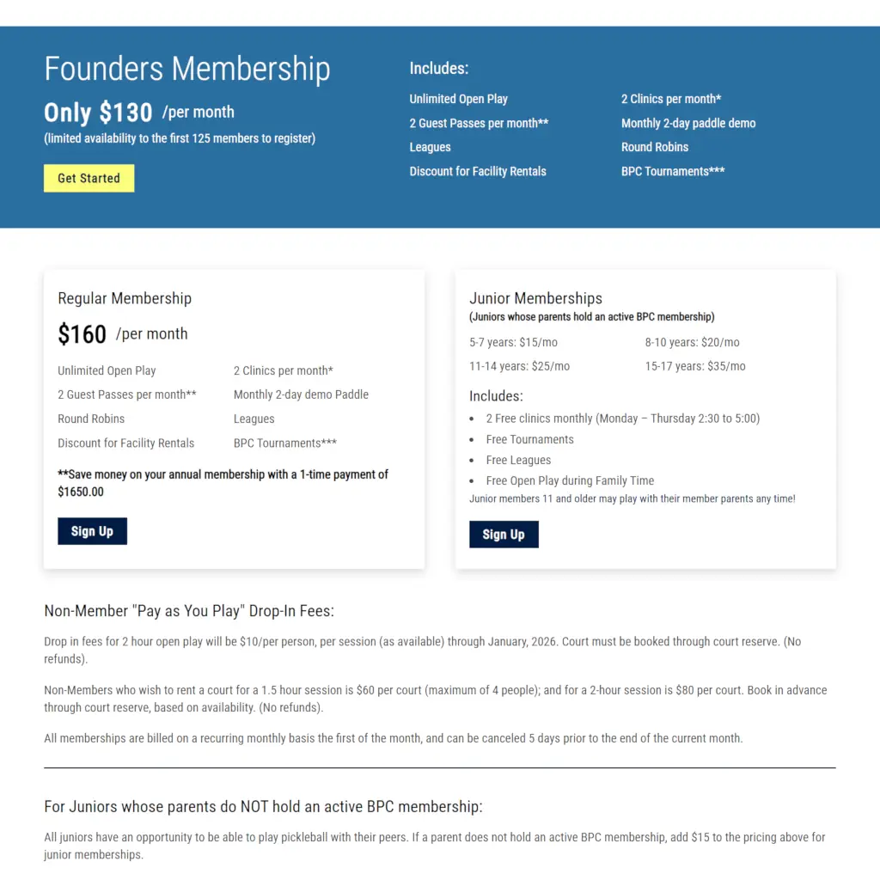This screenshot has width=880, height=880.
Task: Click the $160 per month price text
Action: click(123, 334)
